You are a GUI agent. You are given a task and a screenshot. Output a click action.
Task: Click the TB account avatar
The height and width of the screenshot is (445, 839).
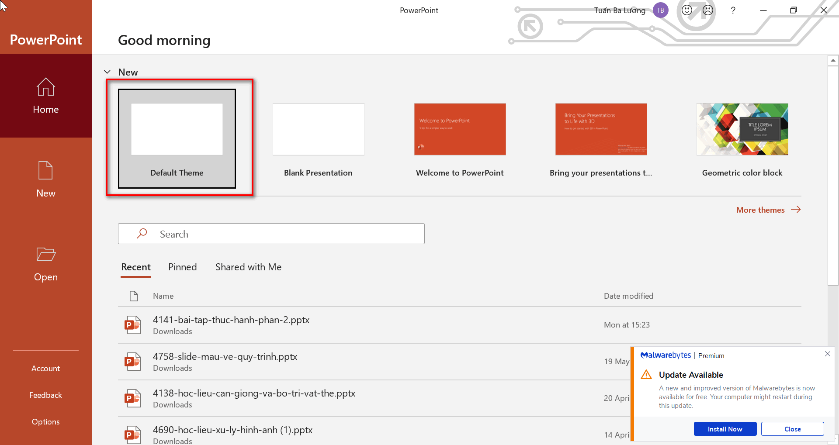coord(660,10)
